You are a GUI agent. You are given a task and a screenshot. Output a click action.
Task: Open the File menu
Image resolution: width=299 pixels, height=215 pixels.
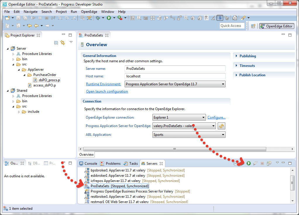point(7,12)
